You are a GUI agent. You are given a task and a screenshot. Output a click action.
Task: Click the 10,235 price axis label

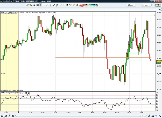158,20
